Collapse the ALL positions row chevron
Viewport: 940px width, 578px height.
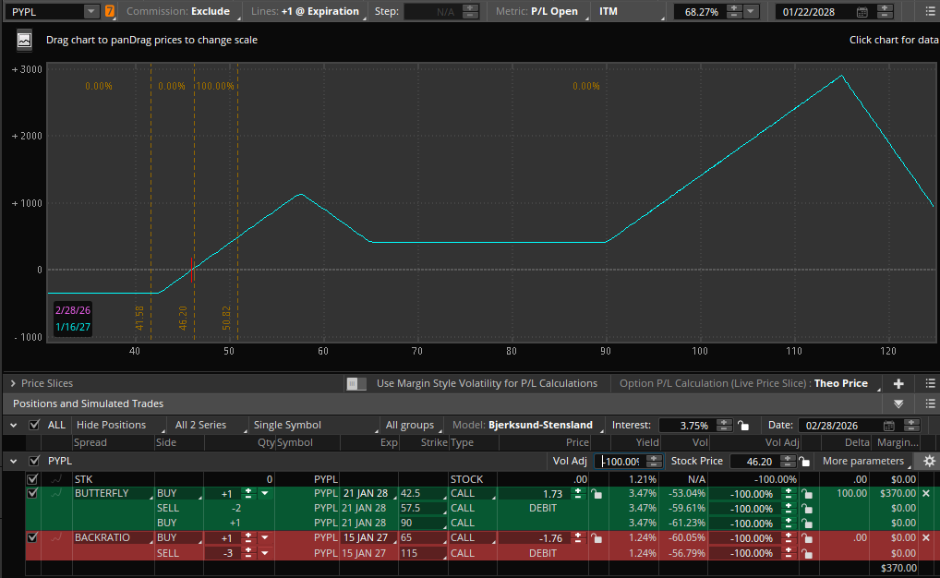pyautogui.click(x=13, y=425)
